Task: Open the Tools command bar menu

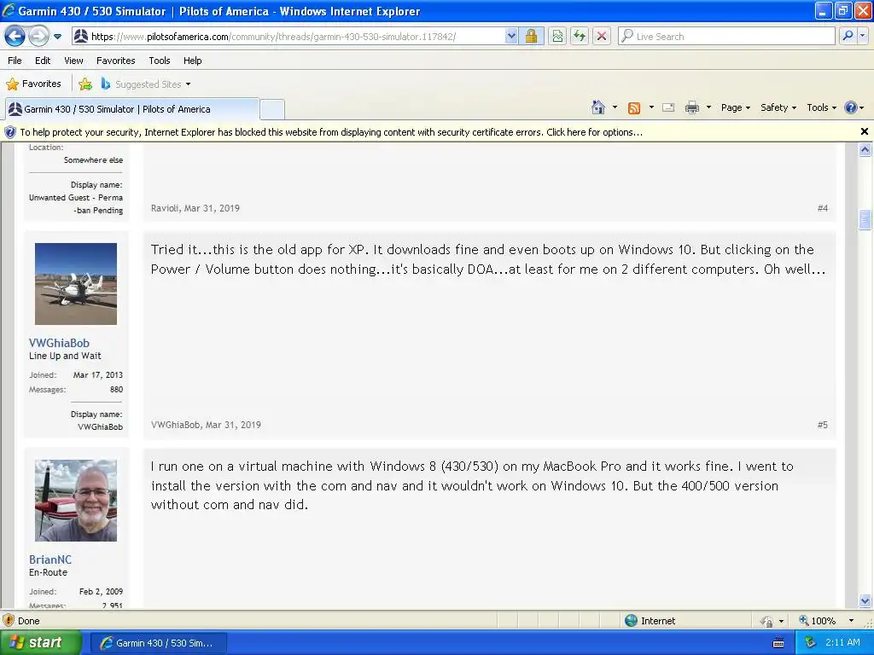Action: 822,107
